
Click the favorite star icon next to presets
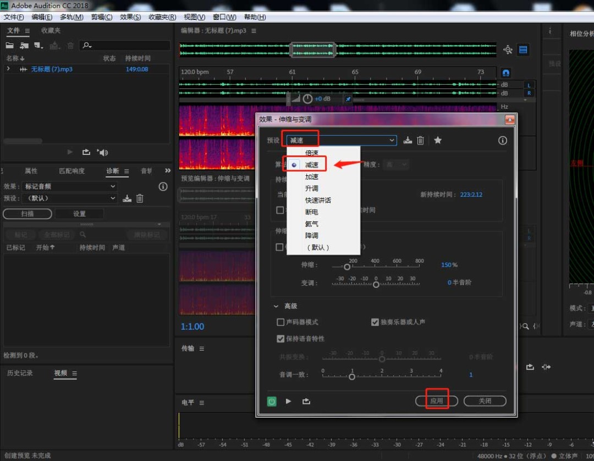438,140
